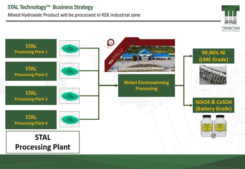Click the Nickel Electrowinning Processing box
Viewport: 245px width, 169px height.
tap(146, 85)
